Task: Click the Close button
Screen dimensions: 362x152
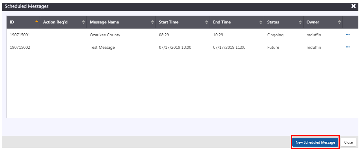Action: (x=348, y=142)
